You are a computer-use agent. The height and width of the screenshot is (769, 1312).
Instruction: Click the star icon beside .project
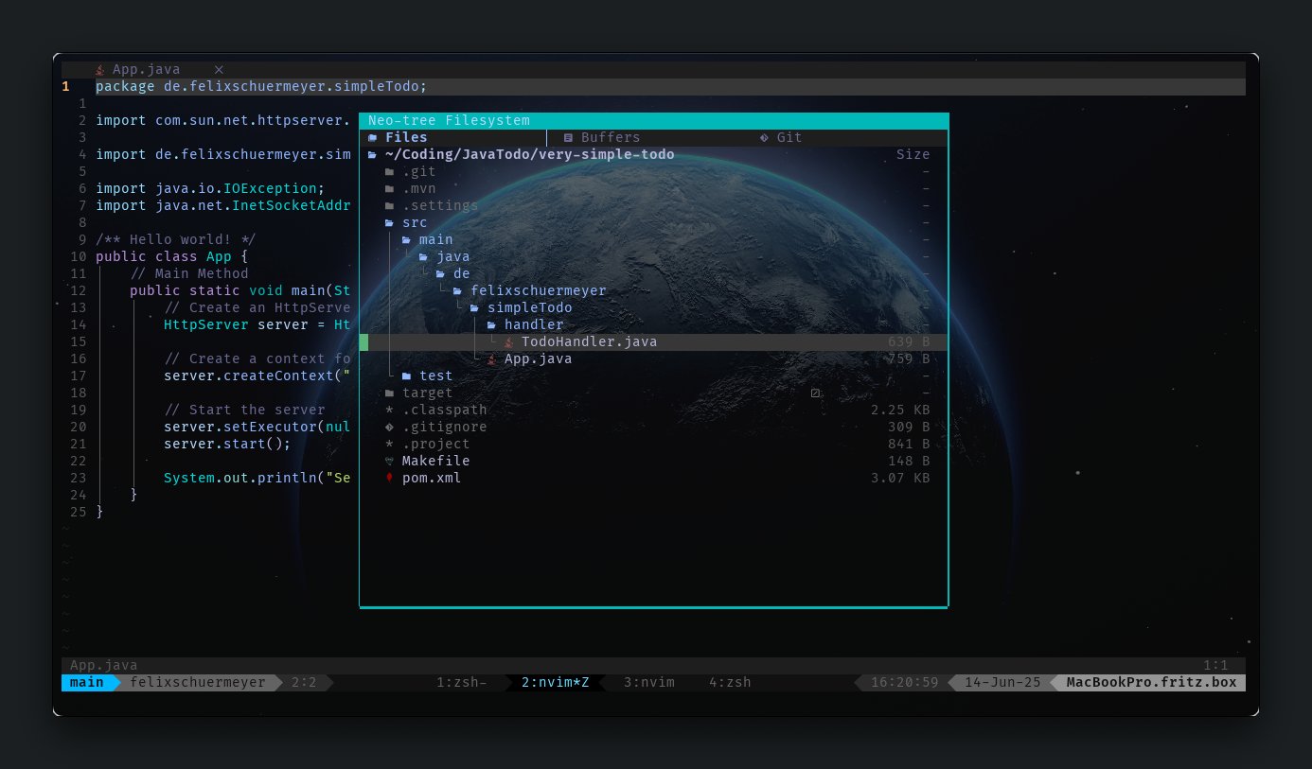click(x=389, y=444)
